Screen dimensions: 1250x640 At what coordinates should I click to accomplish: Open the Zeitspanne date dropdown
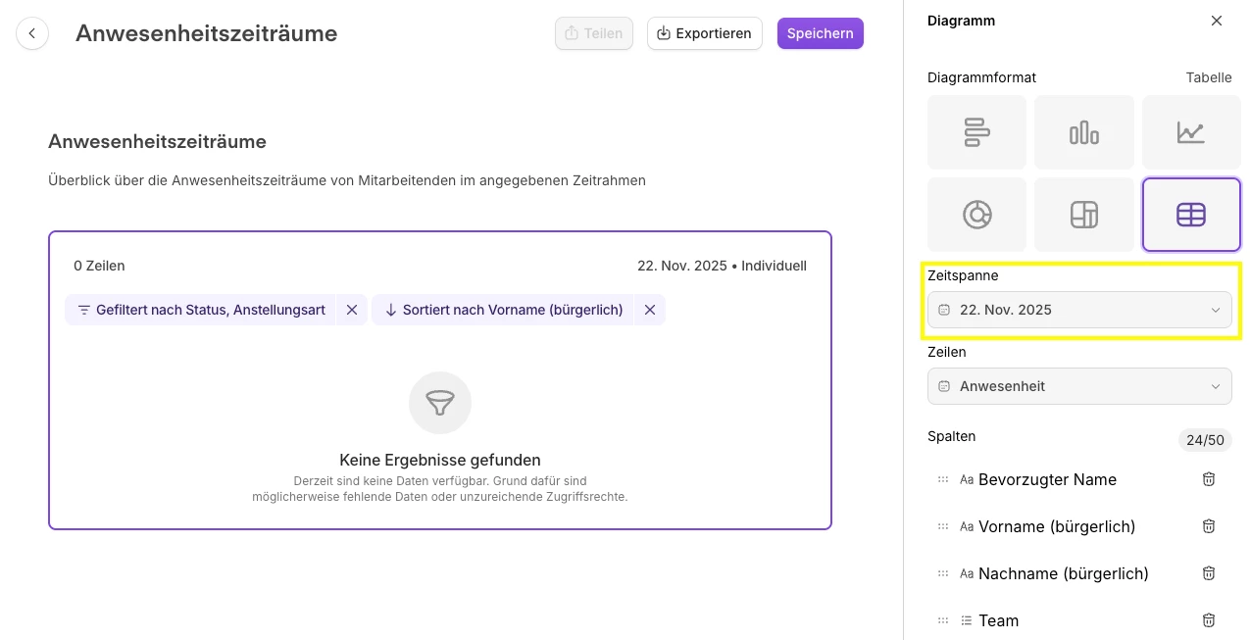click(x=1079, y=310)
